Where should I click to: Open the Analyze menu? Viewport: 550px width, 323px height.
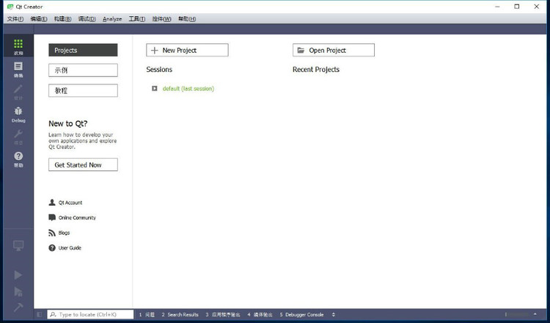pos(112,19)
